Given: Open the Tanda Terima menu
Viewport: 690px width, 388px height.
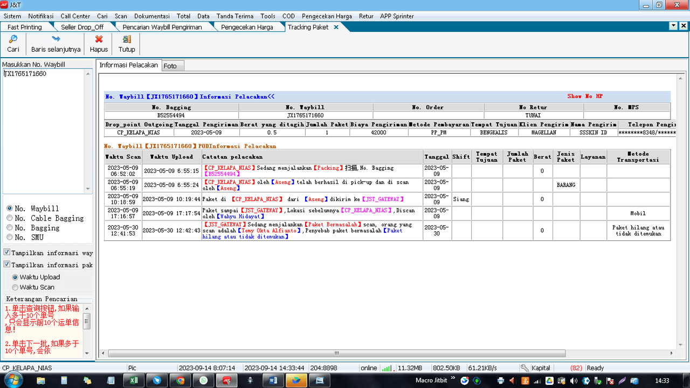Looking at the screenshot, I should tap(236, 16).
